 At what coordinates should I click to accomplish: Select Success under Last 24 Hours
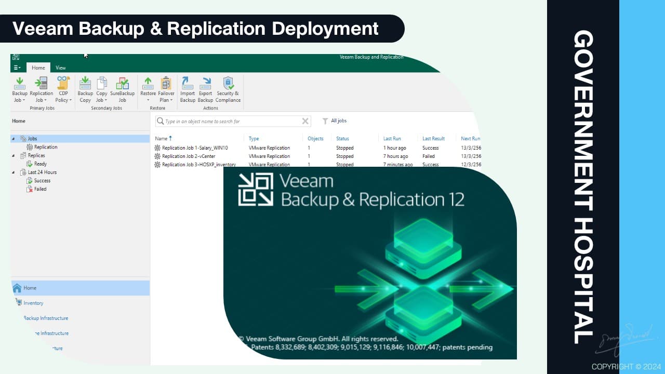pos(42,181)
